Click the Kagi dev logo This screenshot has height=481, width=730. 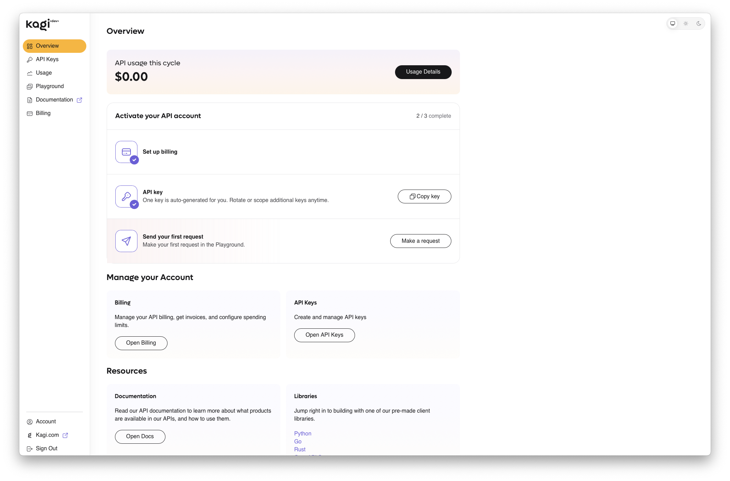(41, 24)
